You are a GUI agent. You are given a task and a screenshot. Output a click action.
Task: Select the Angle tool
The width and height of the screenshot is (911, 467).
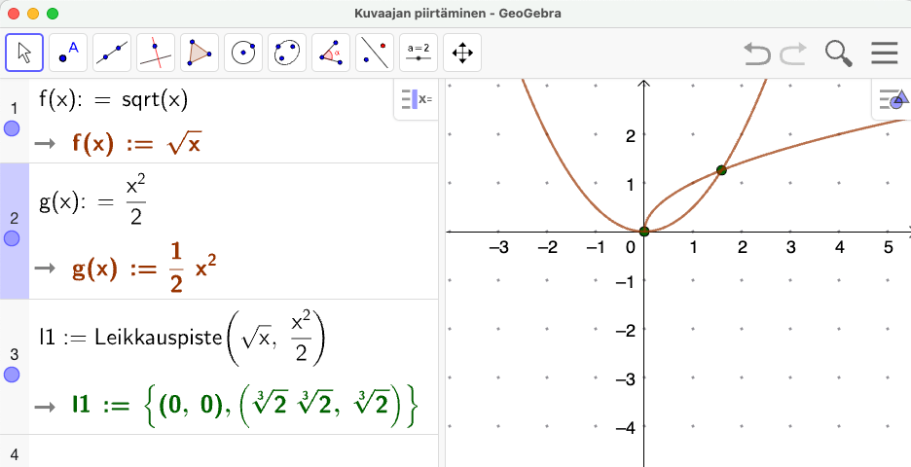point(331,54)
